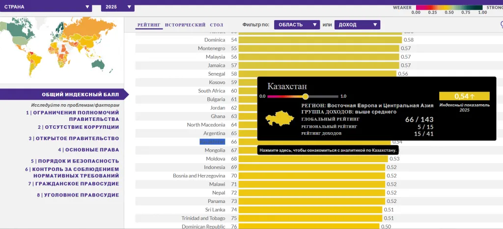Open the 2025 year dropdown
The image size is (503, 229).
point(117,7)
